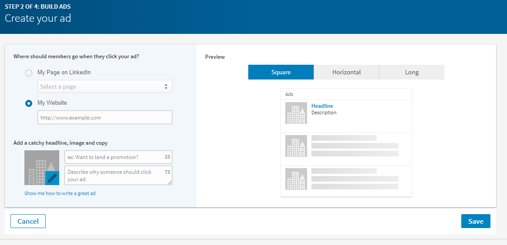
Task: Click the Headline link in preview
Action: tap(322, 106)
